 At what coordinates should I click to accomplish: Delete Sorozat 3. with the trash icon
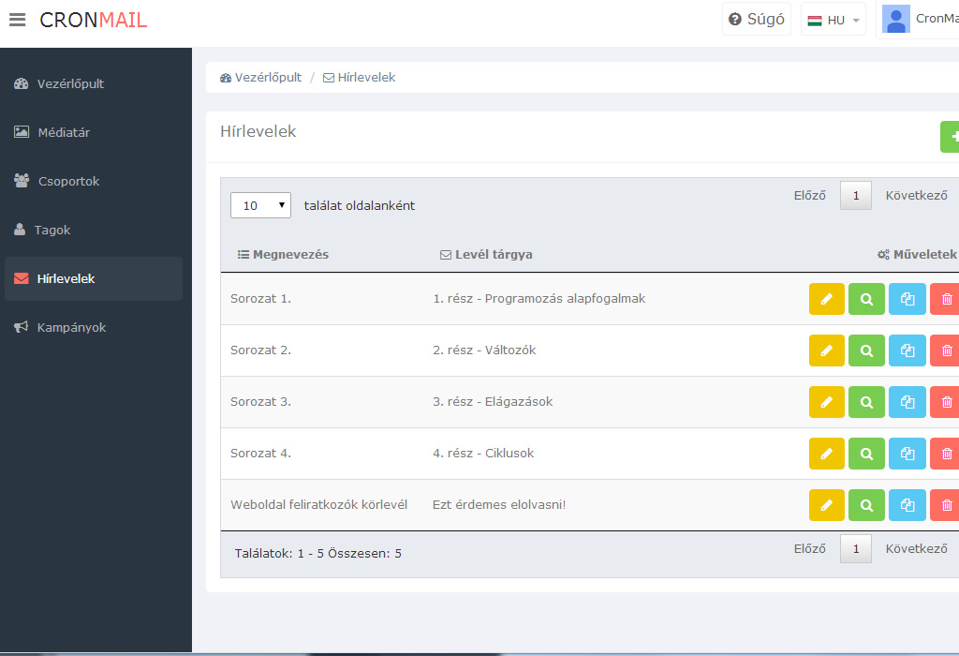(945, 402)
